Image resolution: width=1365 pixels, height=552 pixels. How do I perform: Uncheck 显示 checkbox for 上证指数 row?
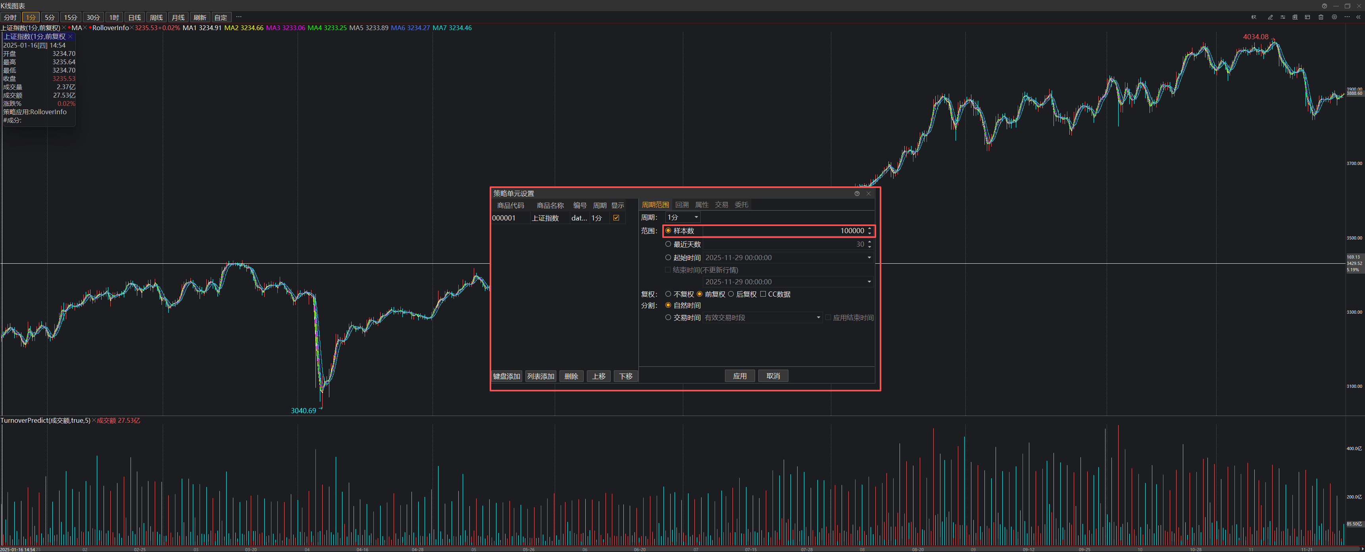click(x=616, y=218)
